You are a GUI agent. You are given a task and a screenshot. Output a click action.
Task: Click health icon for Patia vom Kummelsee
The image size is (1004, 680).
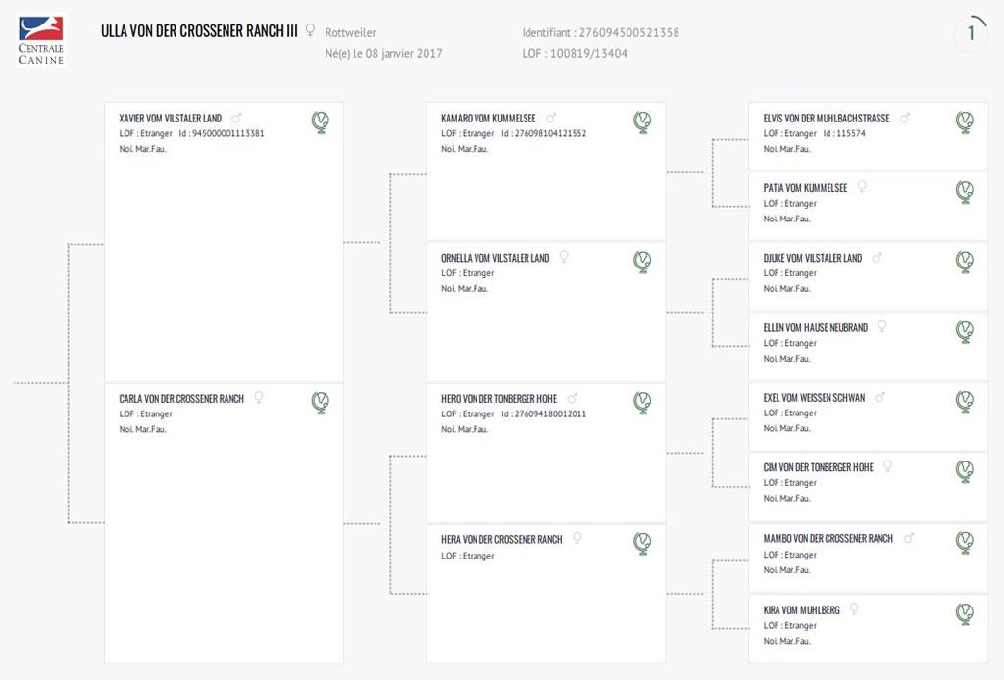pyautogui.click(x=965, y=191)
